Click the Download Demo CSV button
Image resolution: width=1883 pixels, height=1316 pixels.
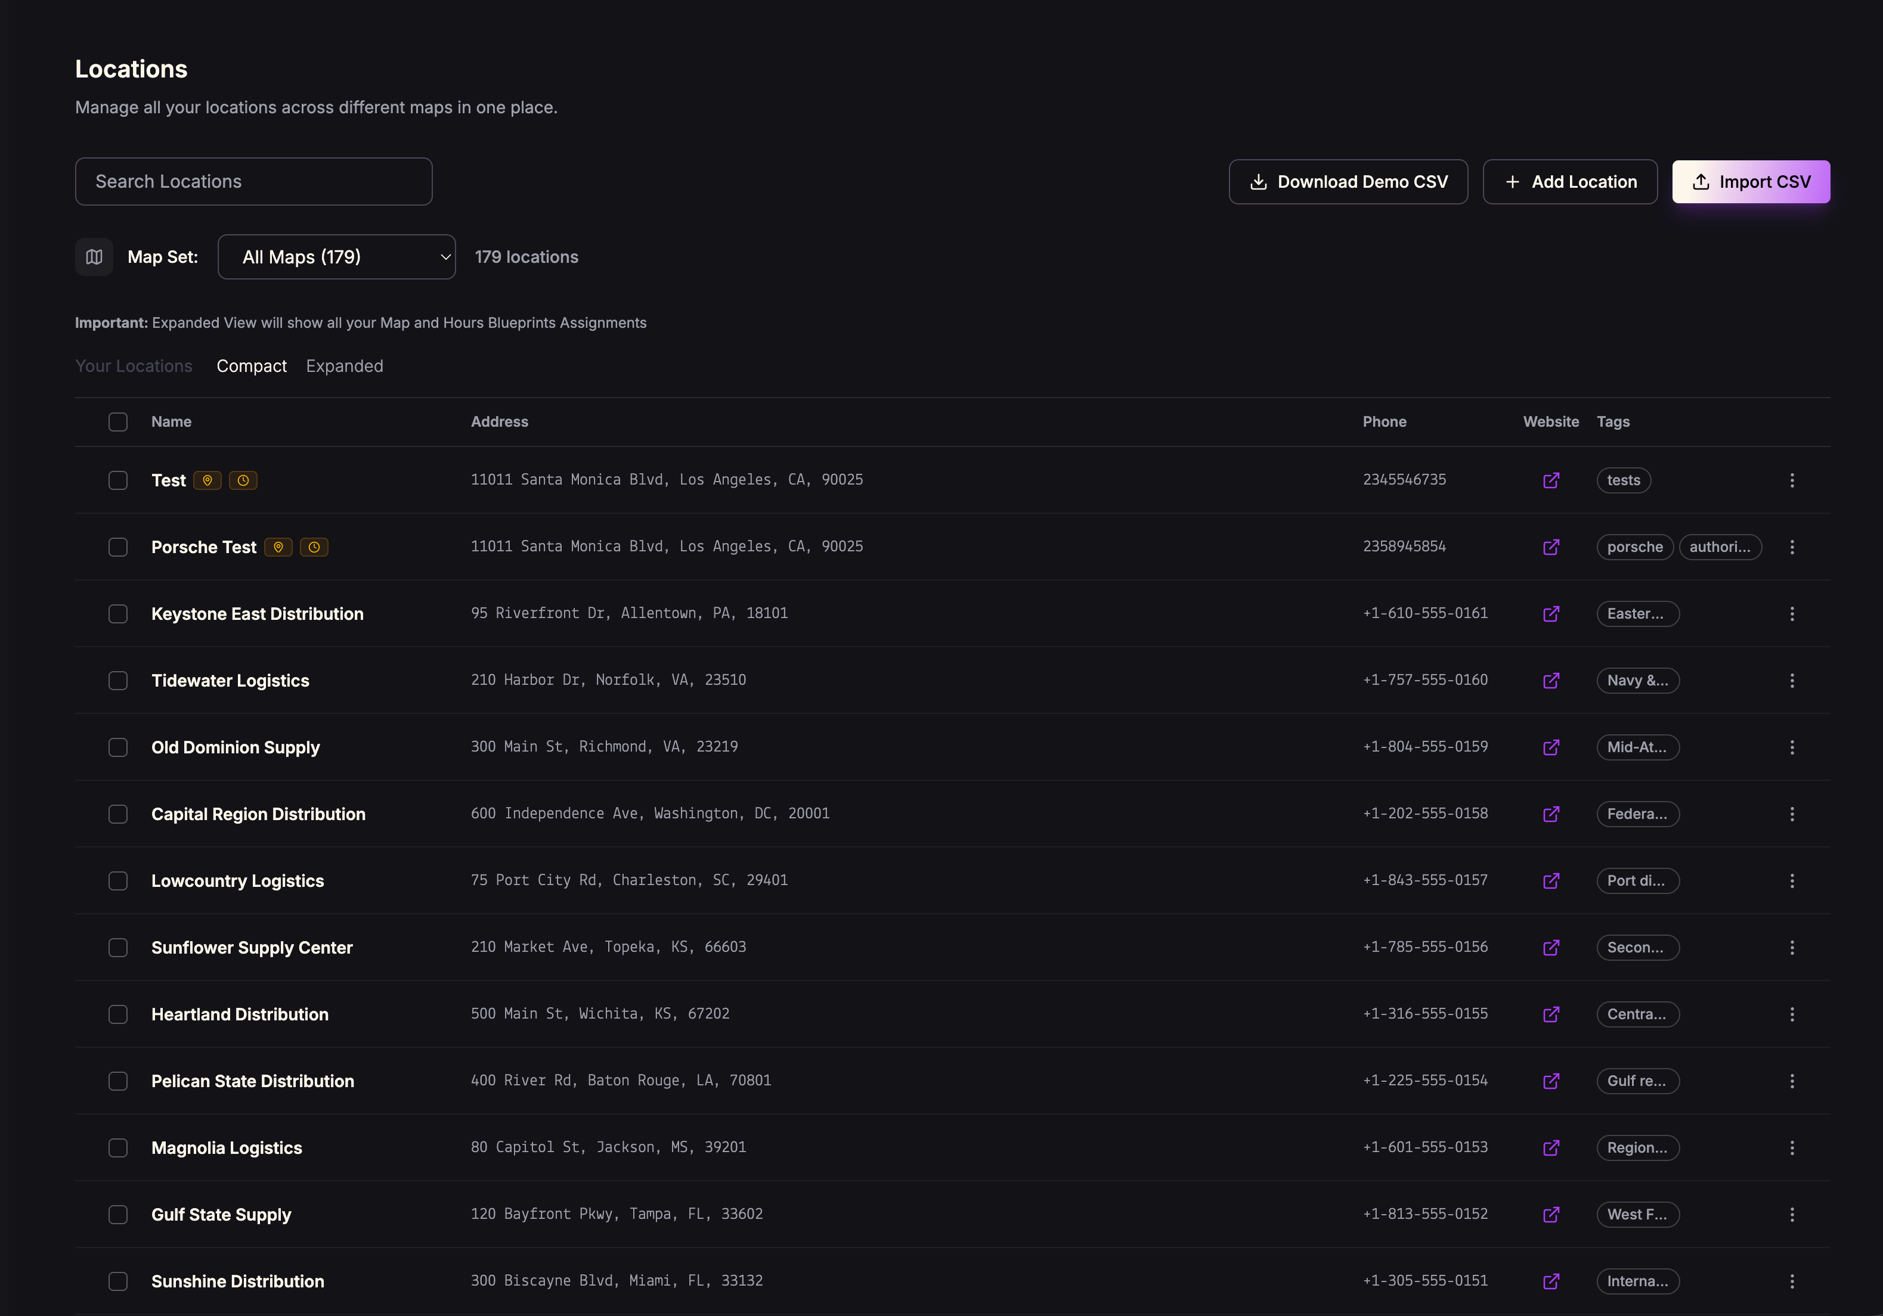1348,181
